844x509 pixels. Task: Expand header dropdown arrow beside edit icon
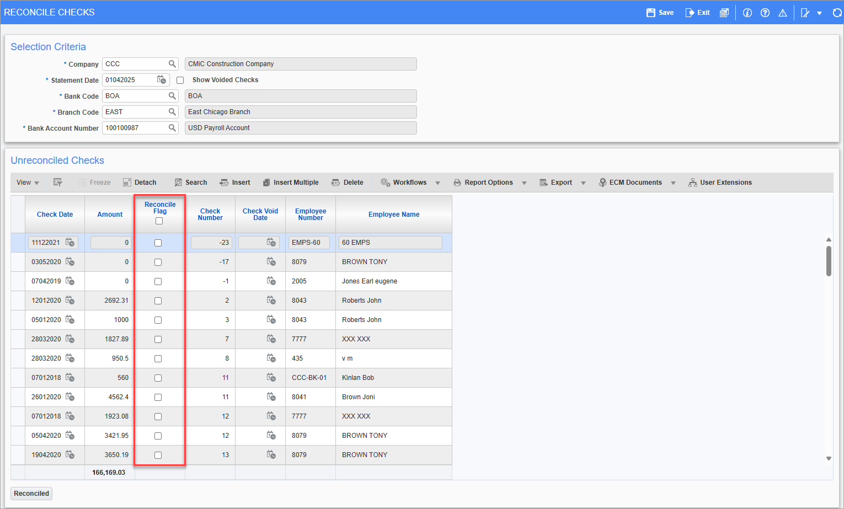820,13
